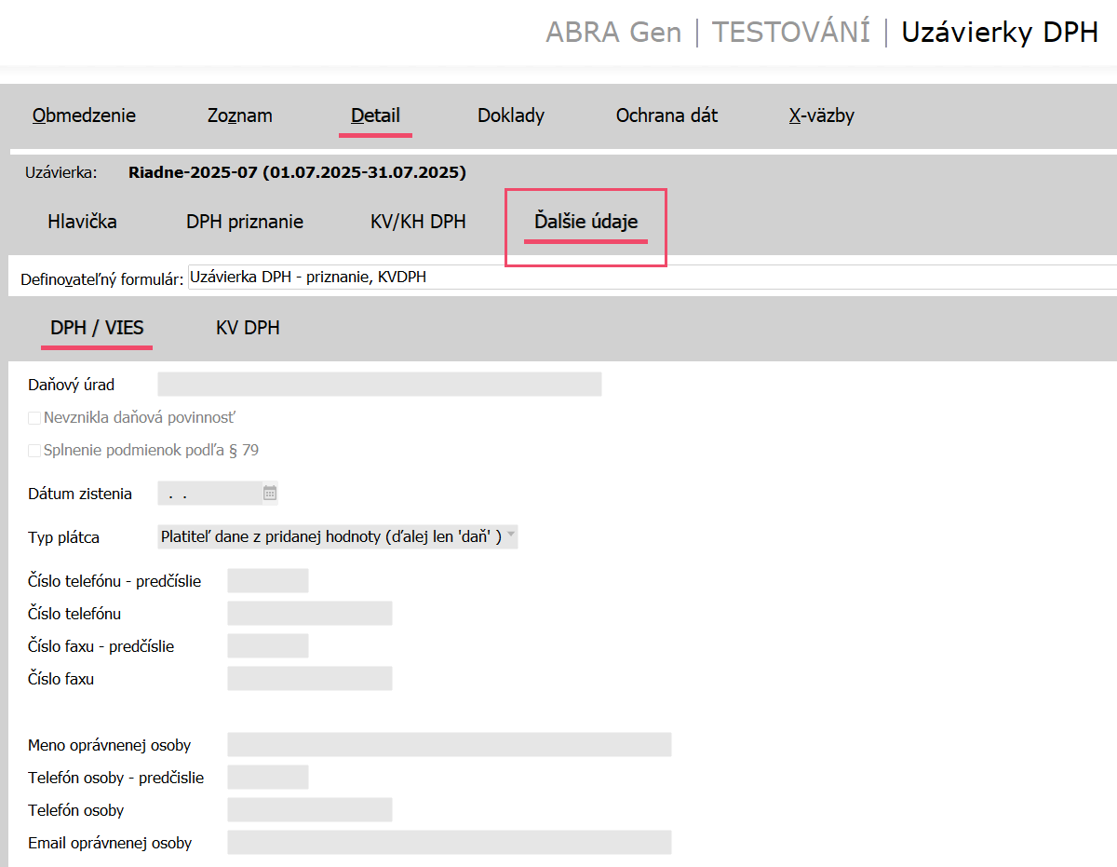Screen dimensions: 1117x867
Task: Expand the Typ plátca dropdown
Action: [510, 536]
